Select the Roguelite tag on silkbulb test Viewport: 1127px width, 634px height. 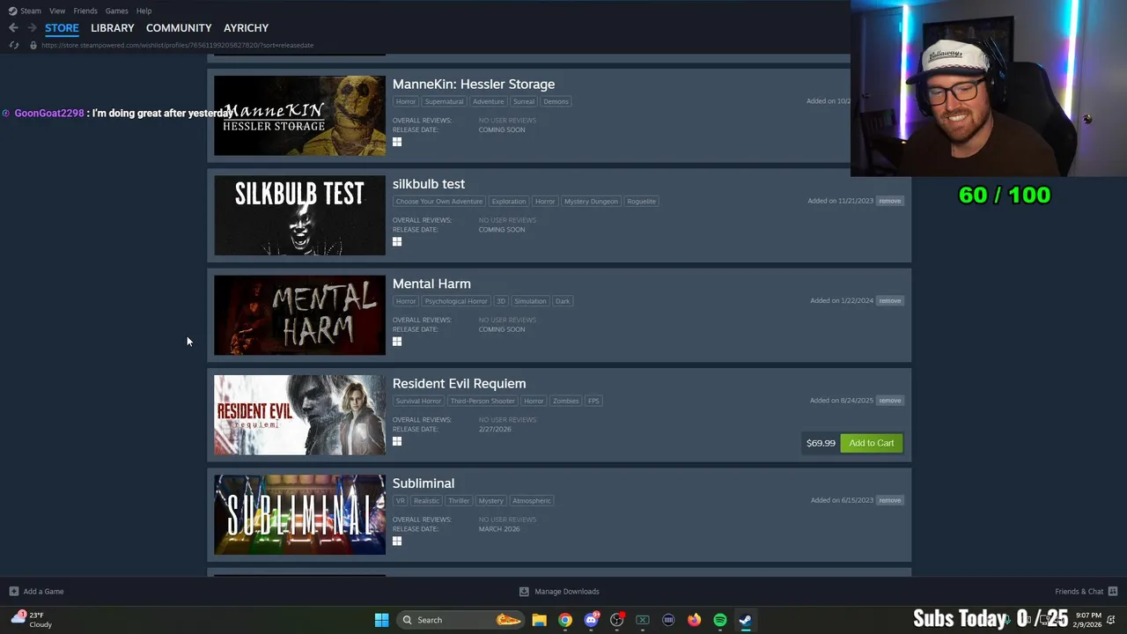[641, 201]
